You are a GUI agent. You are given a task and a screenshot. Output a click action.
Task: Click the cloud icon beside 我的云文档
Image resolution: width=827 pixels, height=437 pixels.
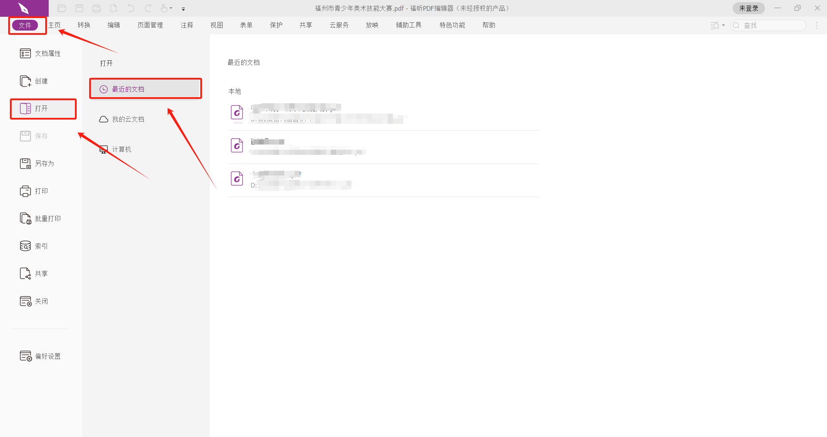(x=103, y=119)
